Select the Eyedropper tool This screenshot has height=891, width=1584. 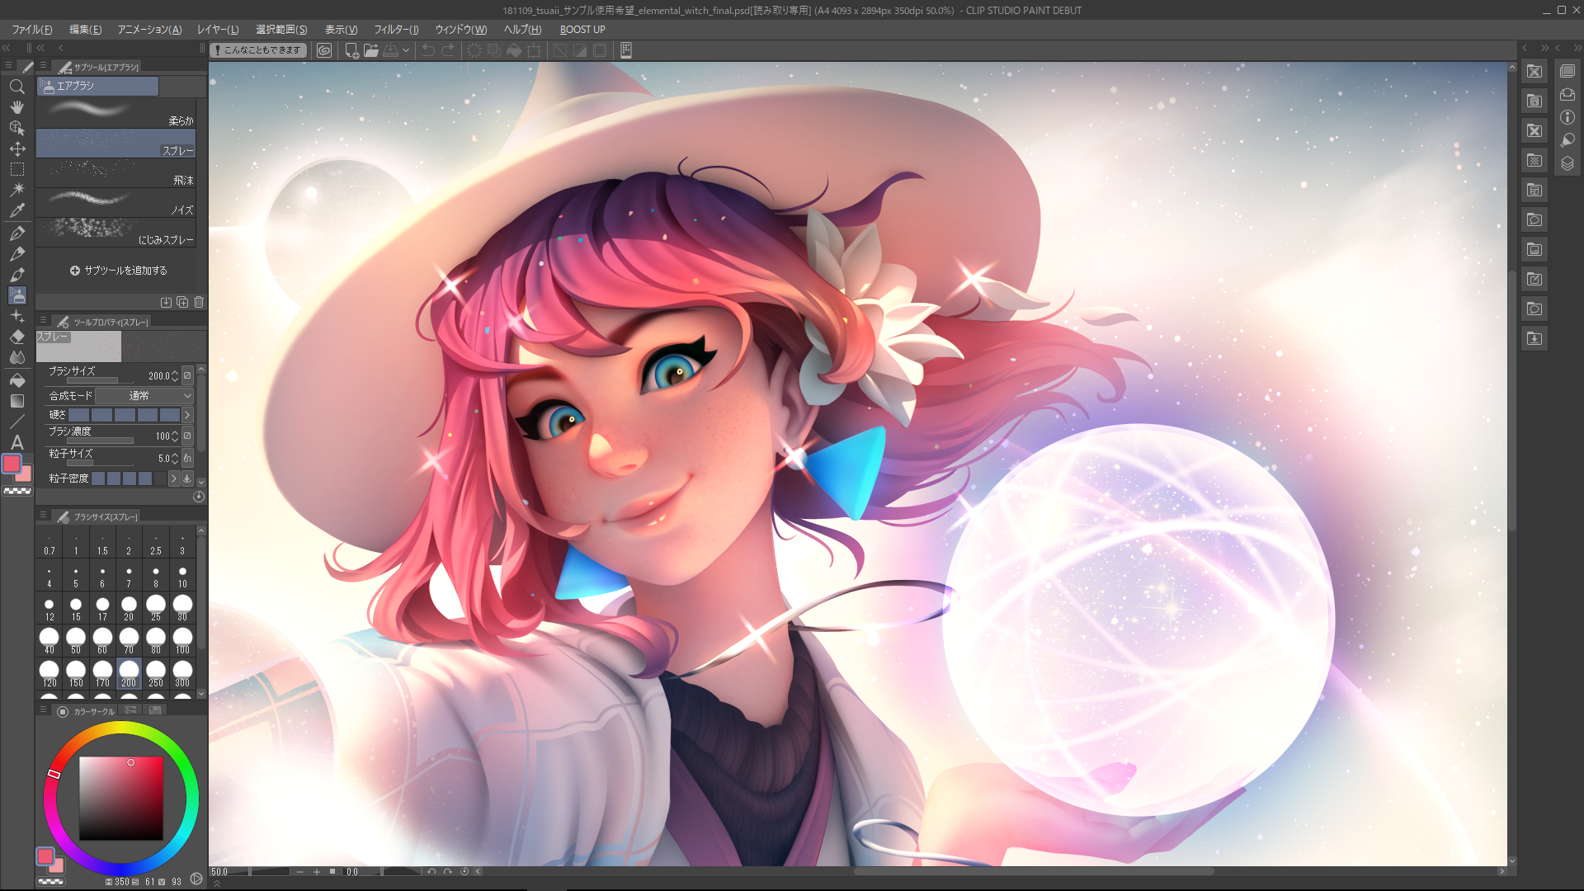point(16,210)
